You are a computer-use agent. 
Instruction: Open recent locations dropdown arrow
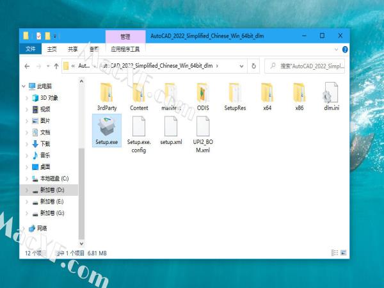click(x=48, y=66)
